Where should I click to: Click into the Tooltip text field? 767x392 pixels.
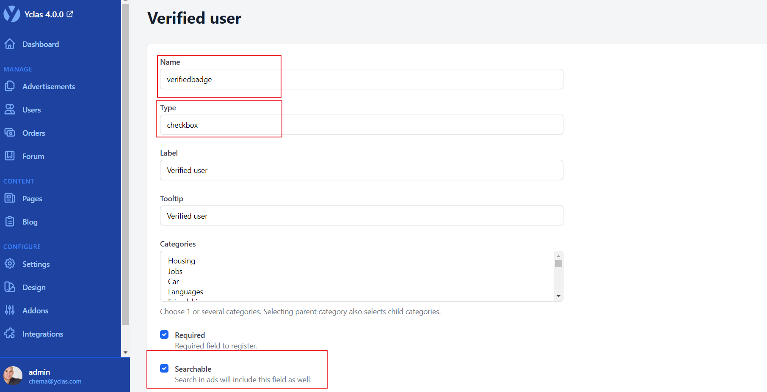pos(361,216)
